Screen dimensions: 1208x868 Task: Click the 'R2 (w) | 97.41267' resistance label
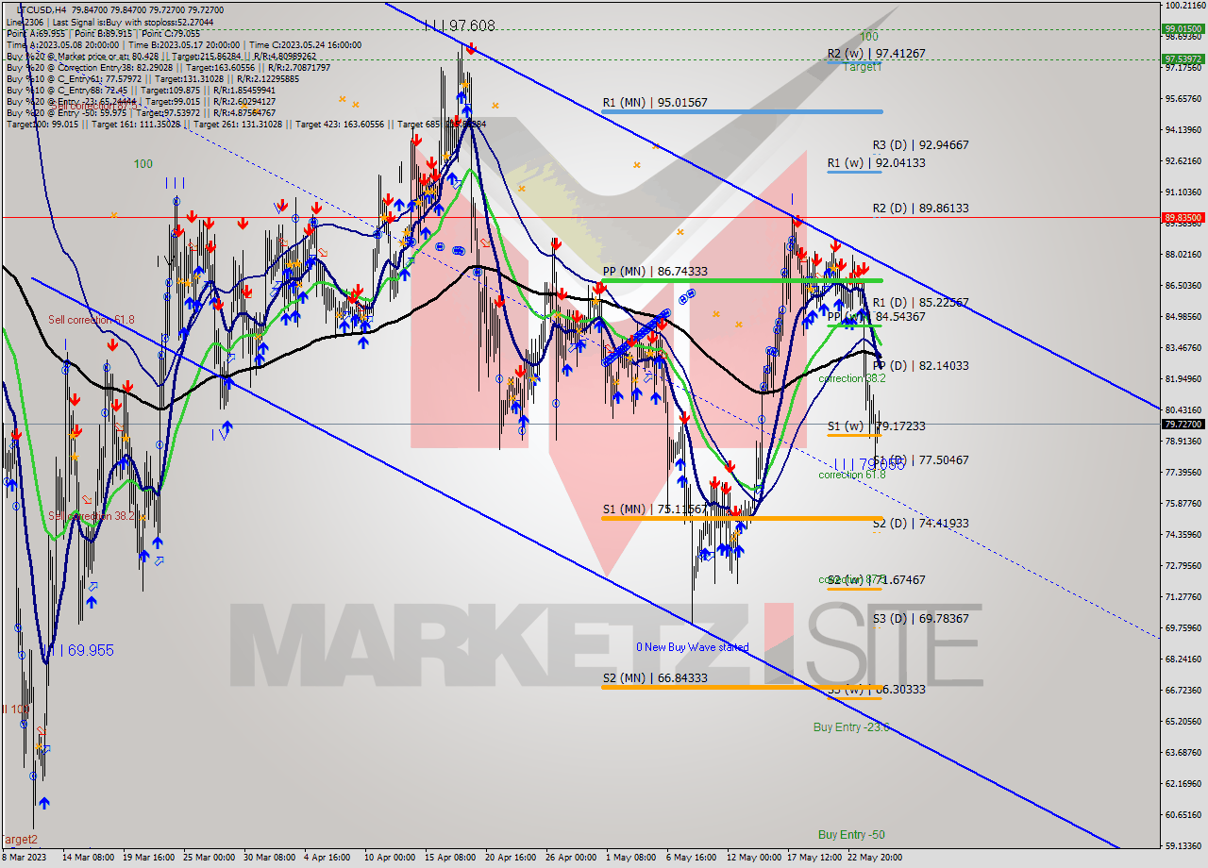pyautogui.click(x=877, y=54)
